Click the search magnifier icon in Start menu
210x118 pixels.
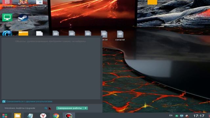(46, 108)
